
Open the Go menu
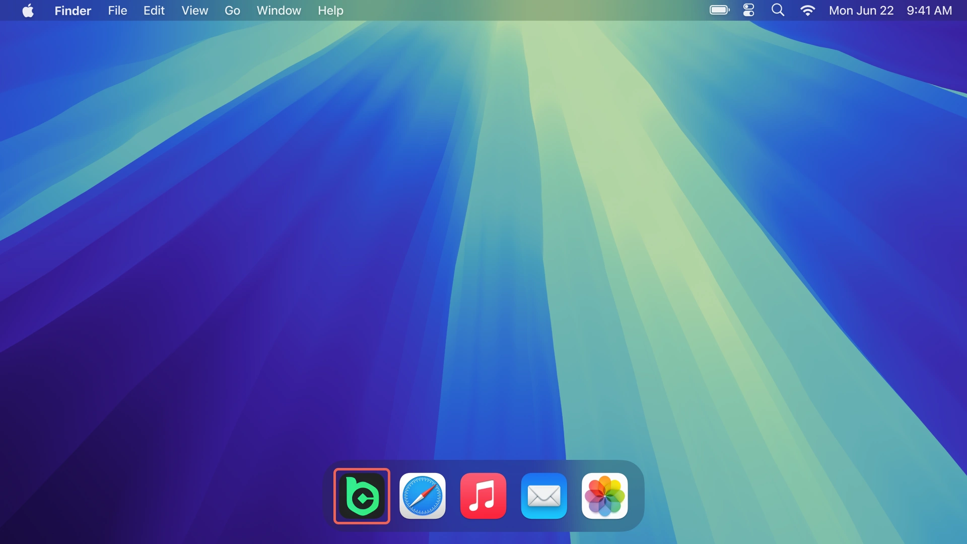click(x=232, y=10)
